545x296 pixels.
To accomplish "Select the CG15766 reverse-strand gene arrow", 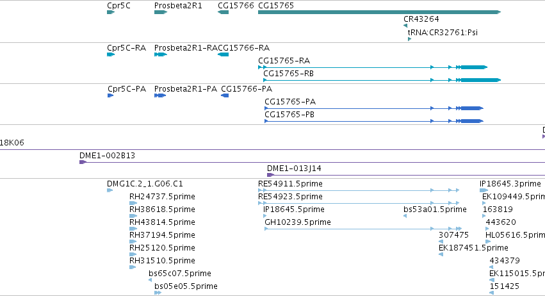I will click(223, 13).
